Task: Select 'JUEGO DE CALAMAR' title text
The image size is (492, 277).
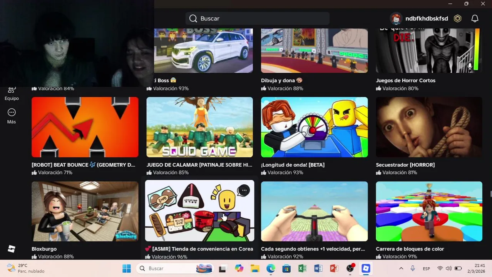Action: pyautogui.click(x=199, y=165)
